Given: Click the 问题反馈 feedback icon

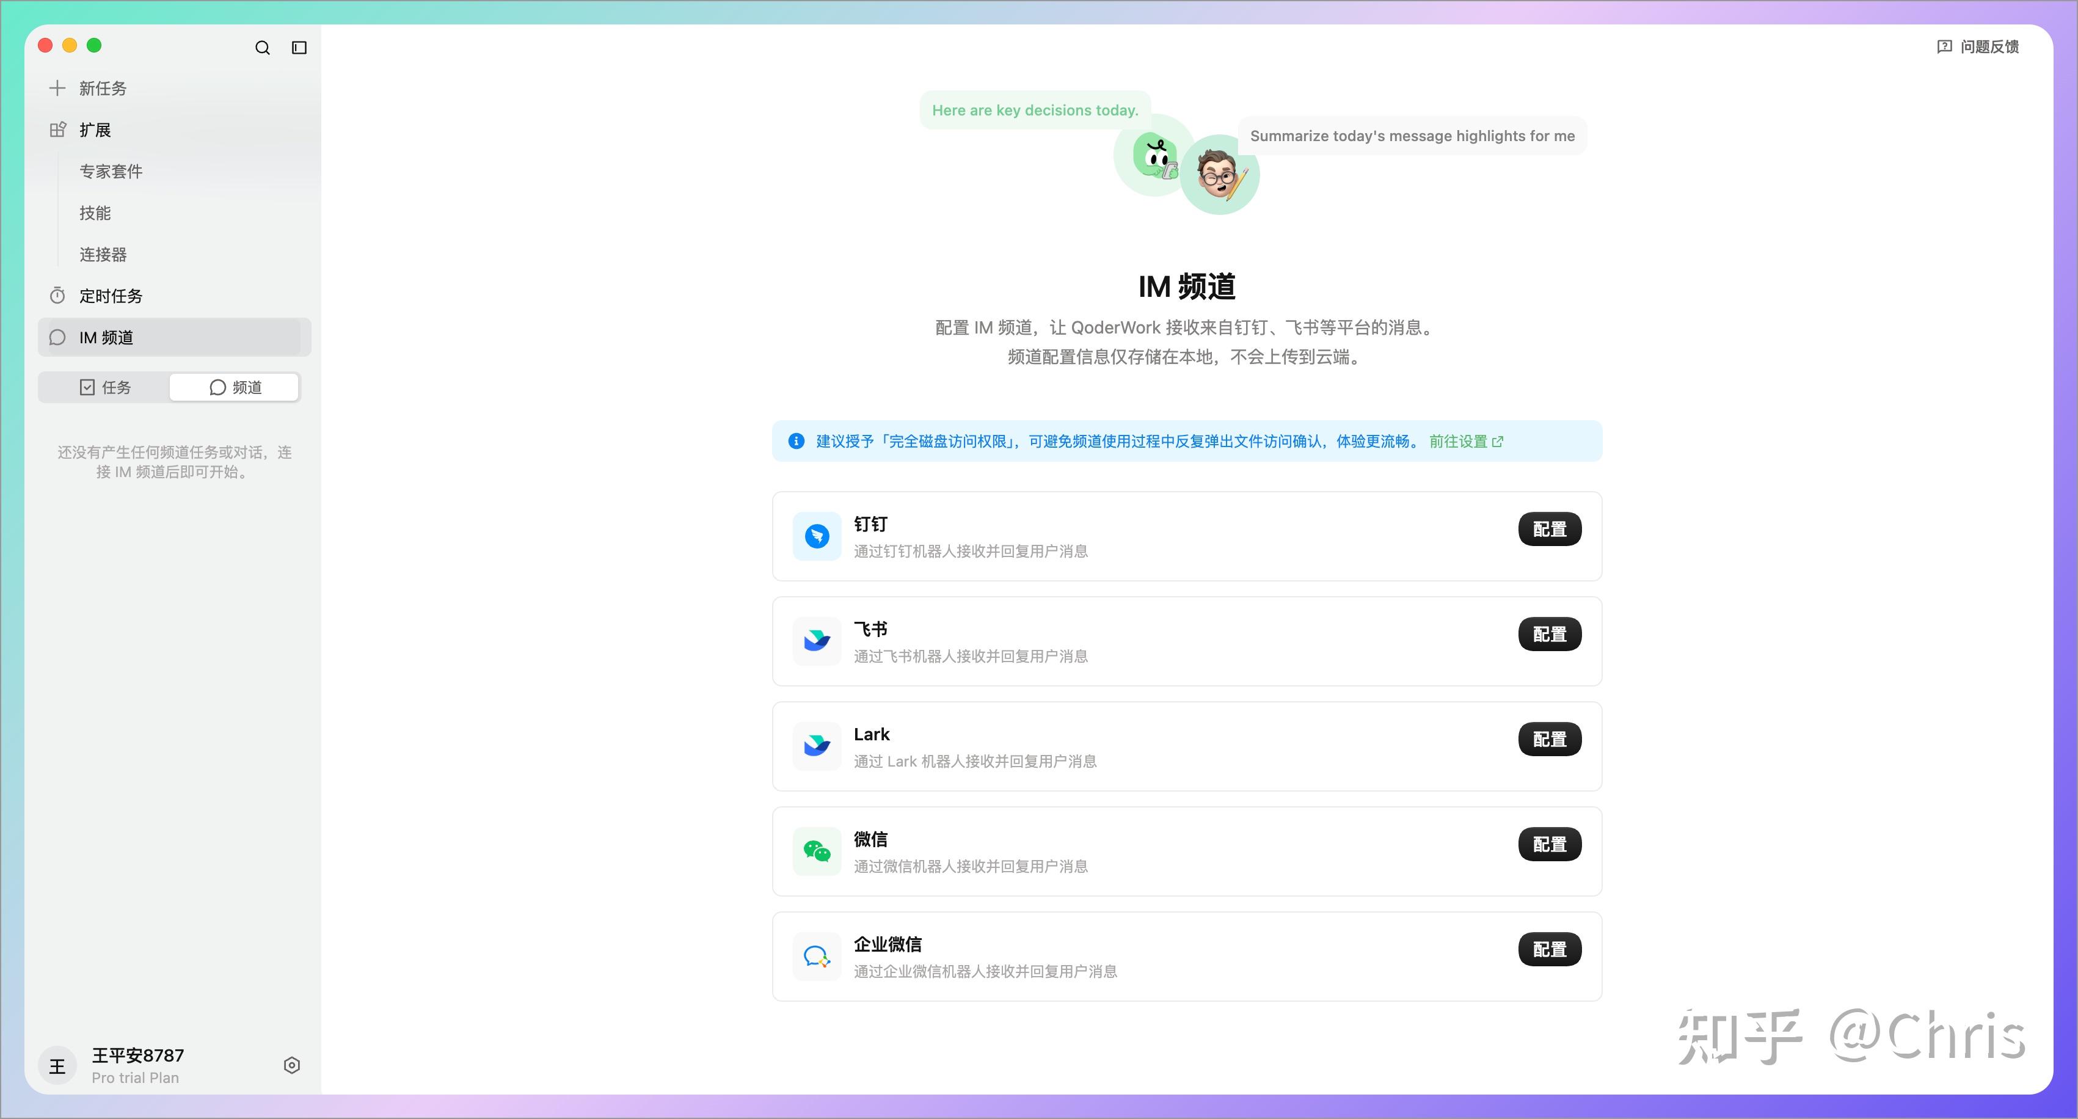Looking at the screenshot, I should click(x=1945, y=46).
